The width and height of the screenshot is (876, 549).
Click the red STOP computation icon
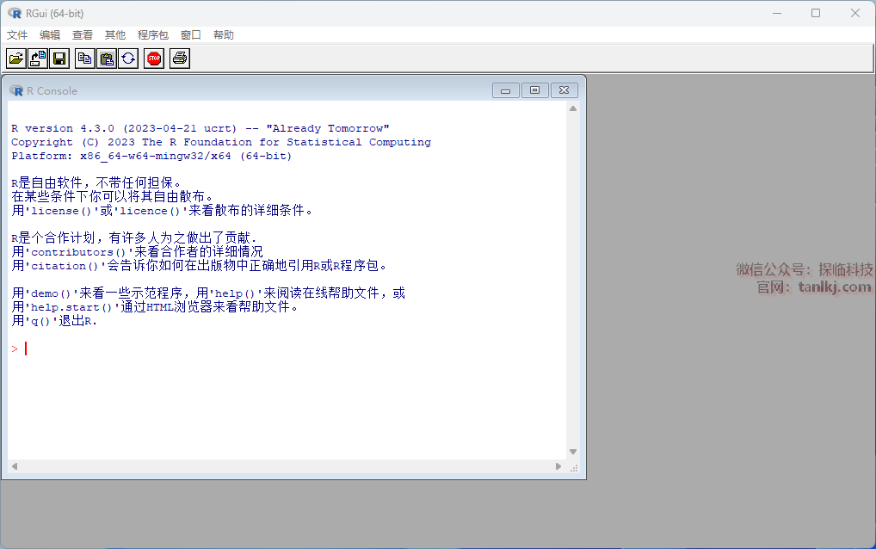point(154,58)
